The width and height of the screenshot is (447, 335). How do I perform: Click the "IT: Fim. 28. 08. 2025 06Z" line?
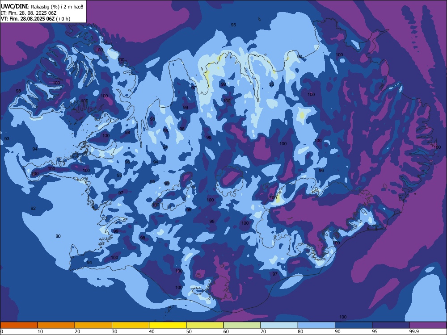[29, 13]
